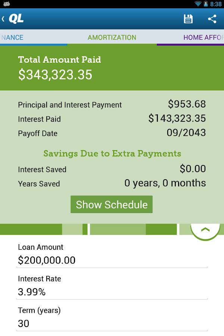Tap the Years Saved value
Image resolution: width=224 pixels, height=336 pixels.
pyautogui.click(x=165, y=183)
